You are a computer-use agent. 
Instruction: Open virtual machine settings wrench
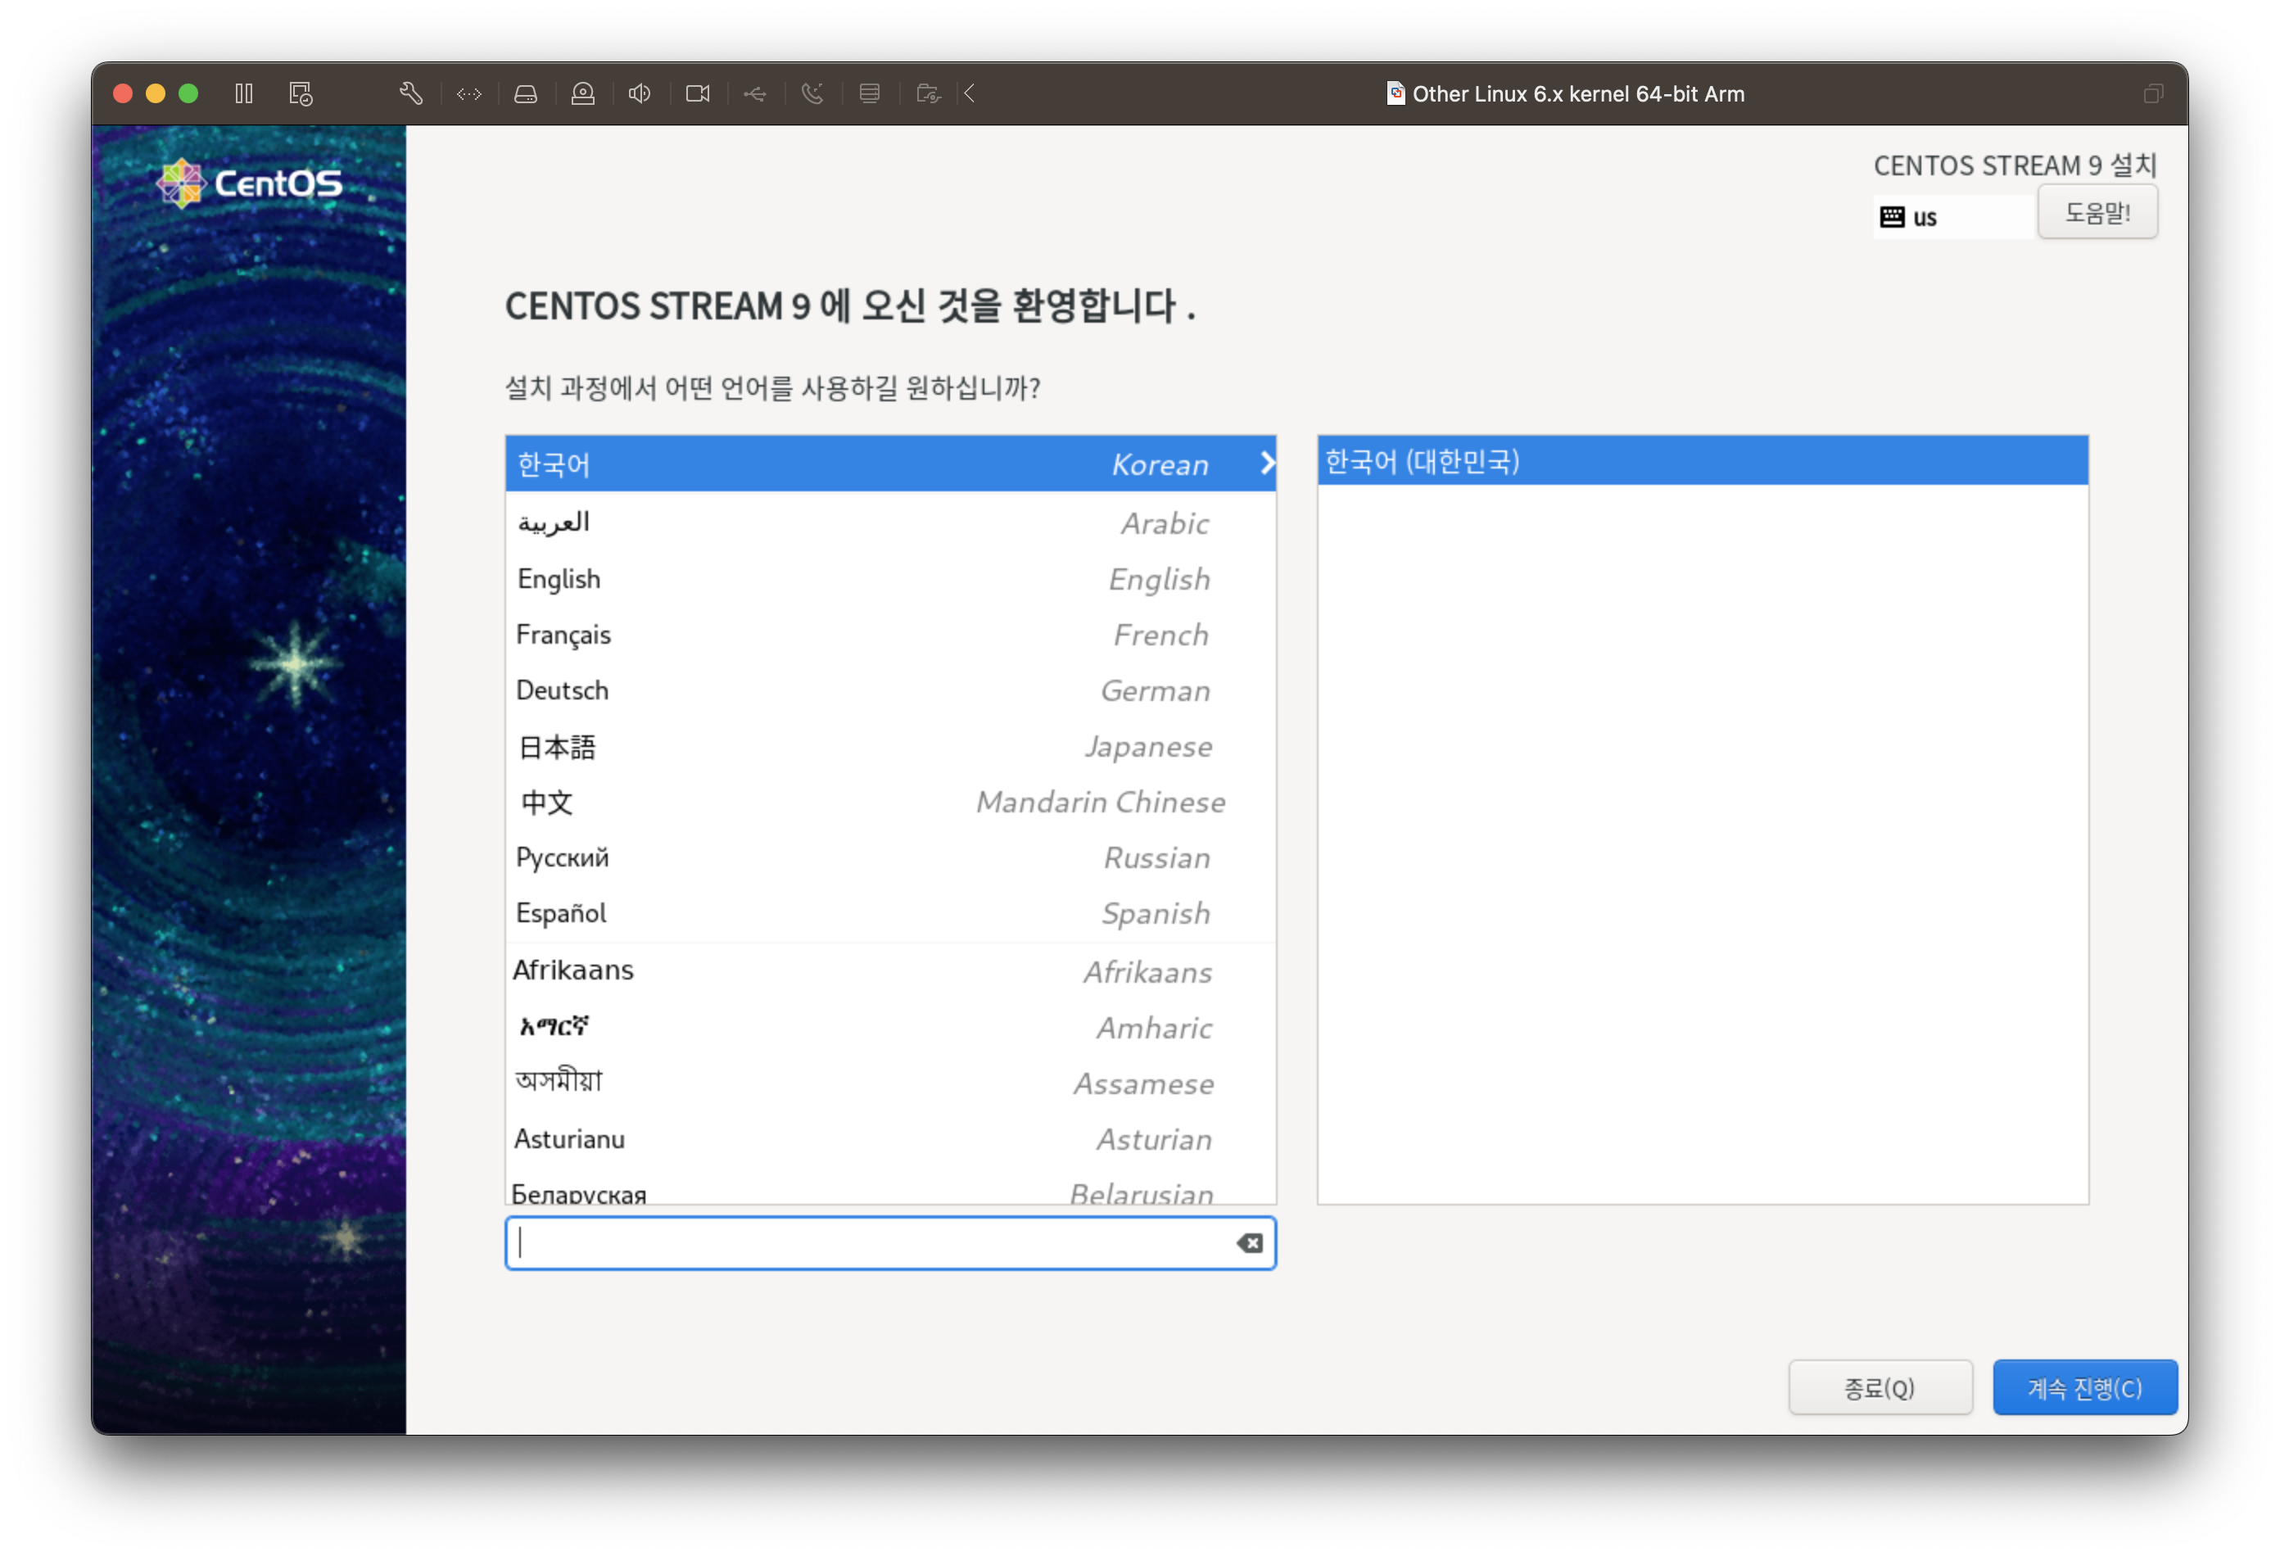coord(411,94)
